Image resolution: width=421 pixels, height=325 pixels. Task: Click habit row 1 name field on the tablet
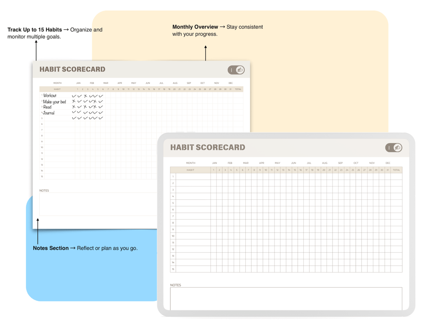[193, 176]
